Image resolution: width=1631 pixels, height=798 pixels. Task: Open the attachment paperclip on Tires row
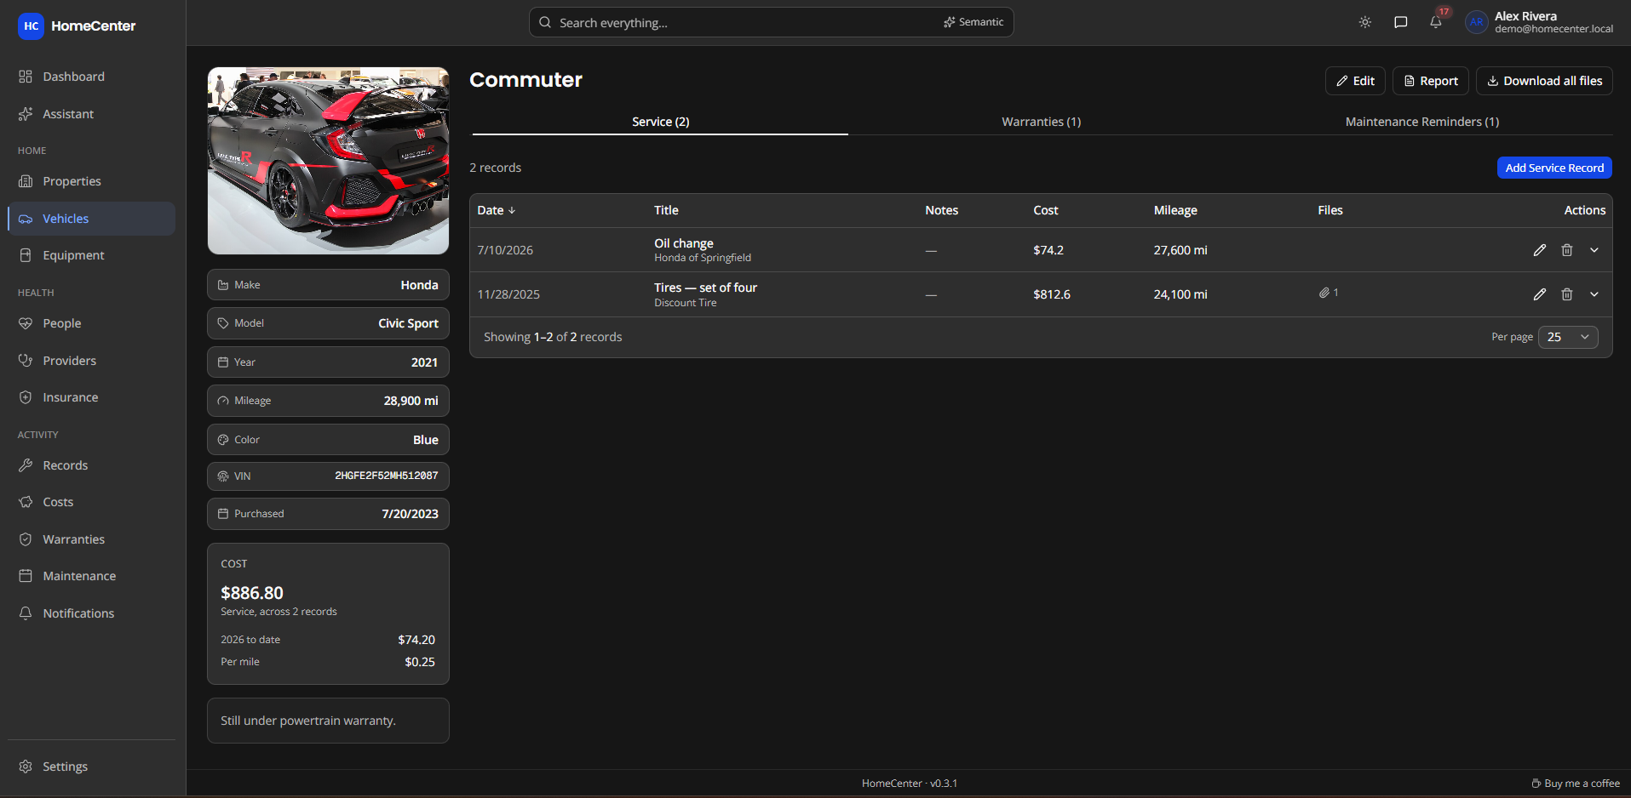pos(1329,293)
